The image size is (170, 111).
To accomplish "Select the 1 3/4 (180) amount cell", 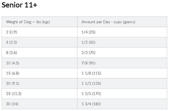I will pyautogui.click(x=122, y=104).
